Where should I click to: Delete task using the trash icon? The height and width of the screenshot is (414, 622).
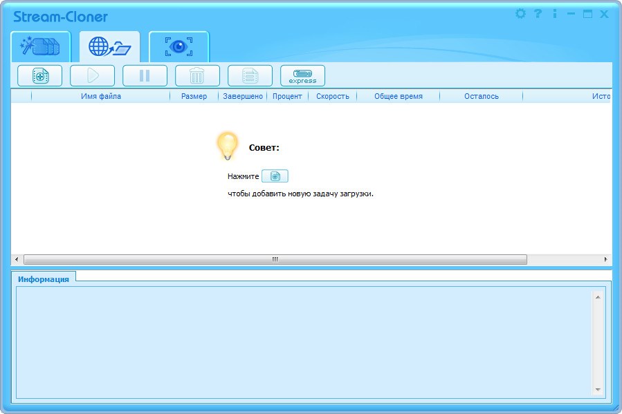(x=197, y=75)
